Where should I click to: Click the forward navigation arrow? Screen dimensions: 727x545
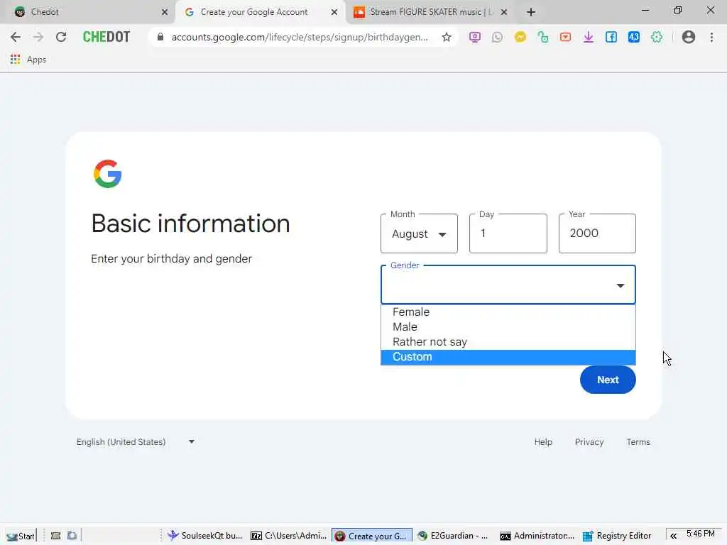38,37
